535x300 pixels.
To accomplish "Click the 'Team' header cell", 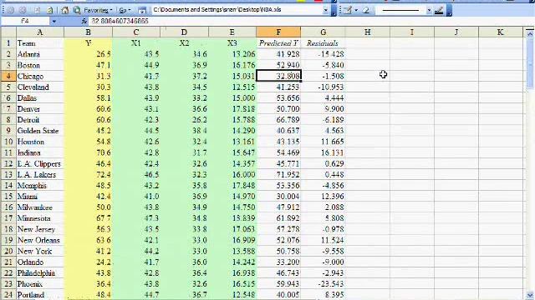I will [40, 43].
